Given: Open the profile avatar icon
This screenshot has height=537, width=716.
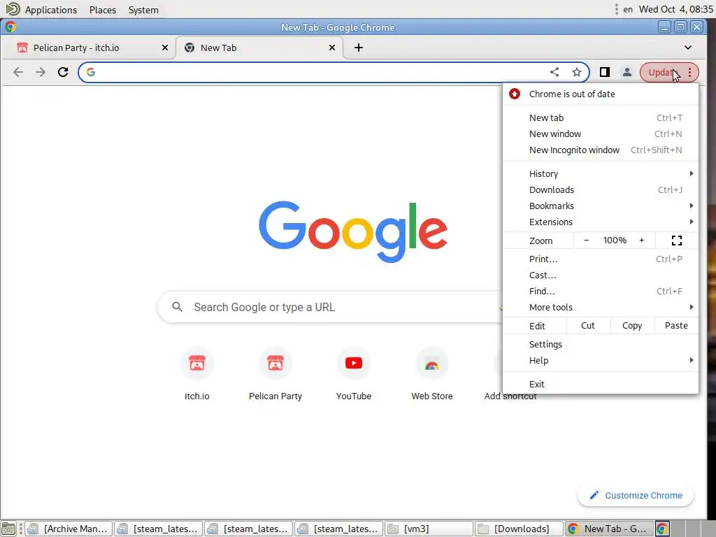Looking at the screenshot, I should [x=627, y=72].
